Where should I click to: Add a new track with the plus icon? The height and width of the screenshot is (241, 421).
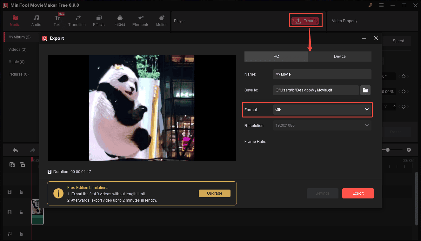tap(12, 165)
